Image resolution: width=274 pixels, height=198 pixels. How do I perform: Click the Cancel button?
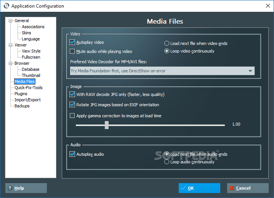[x=248, y=188]
